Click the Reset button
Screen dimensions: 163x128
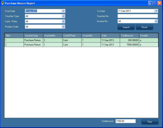click(144, 27)
